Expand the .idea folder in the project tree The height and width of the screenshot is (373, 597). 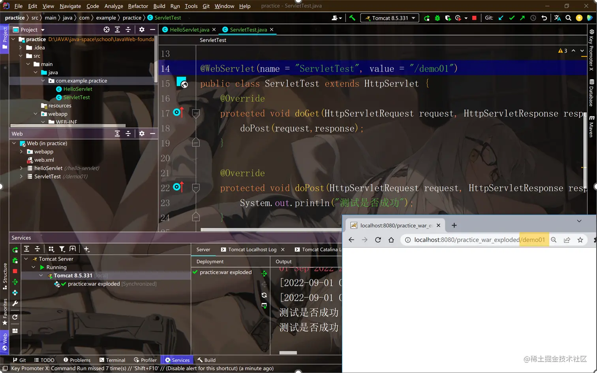[x=21, y=47]
